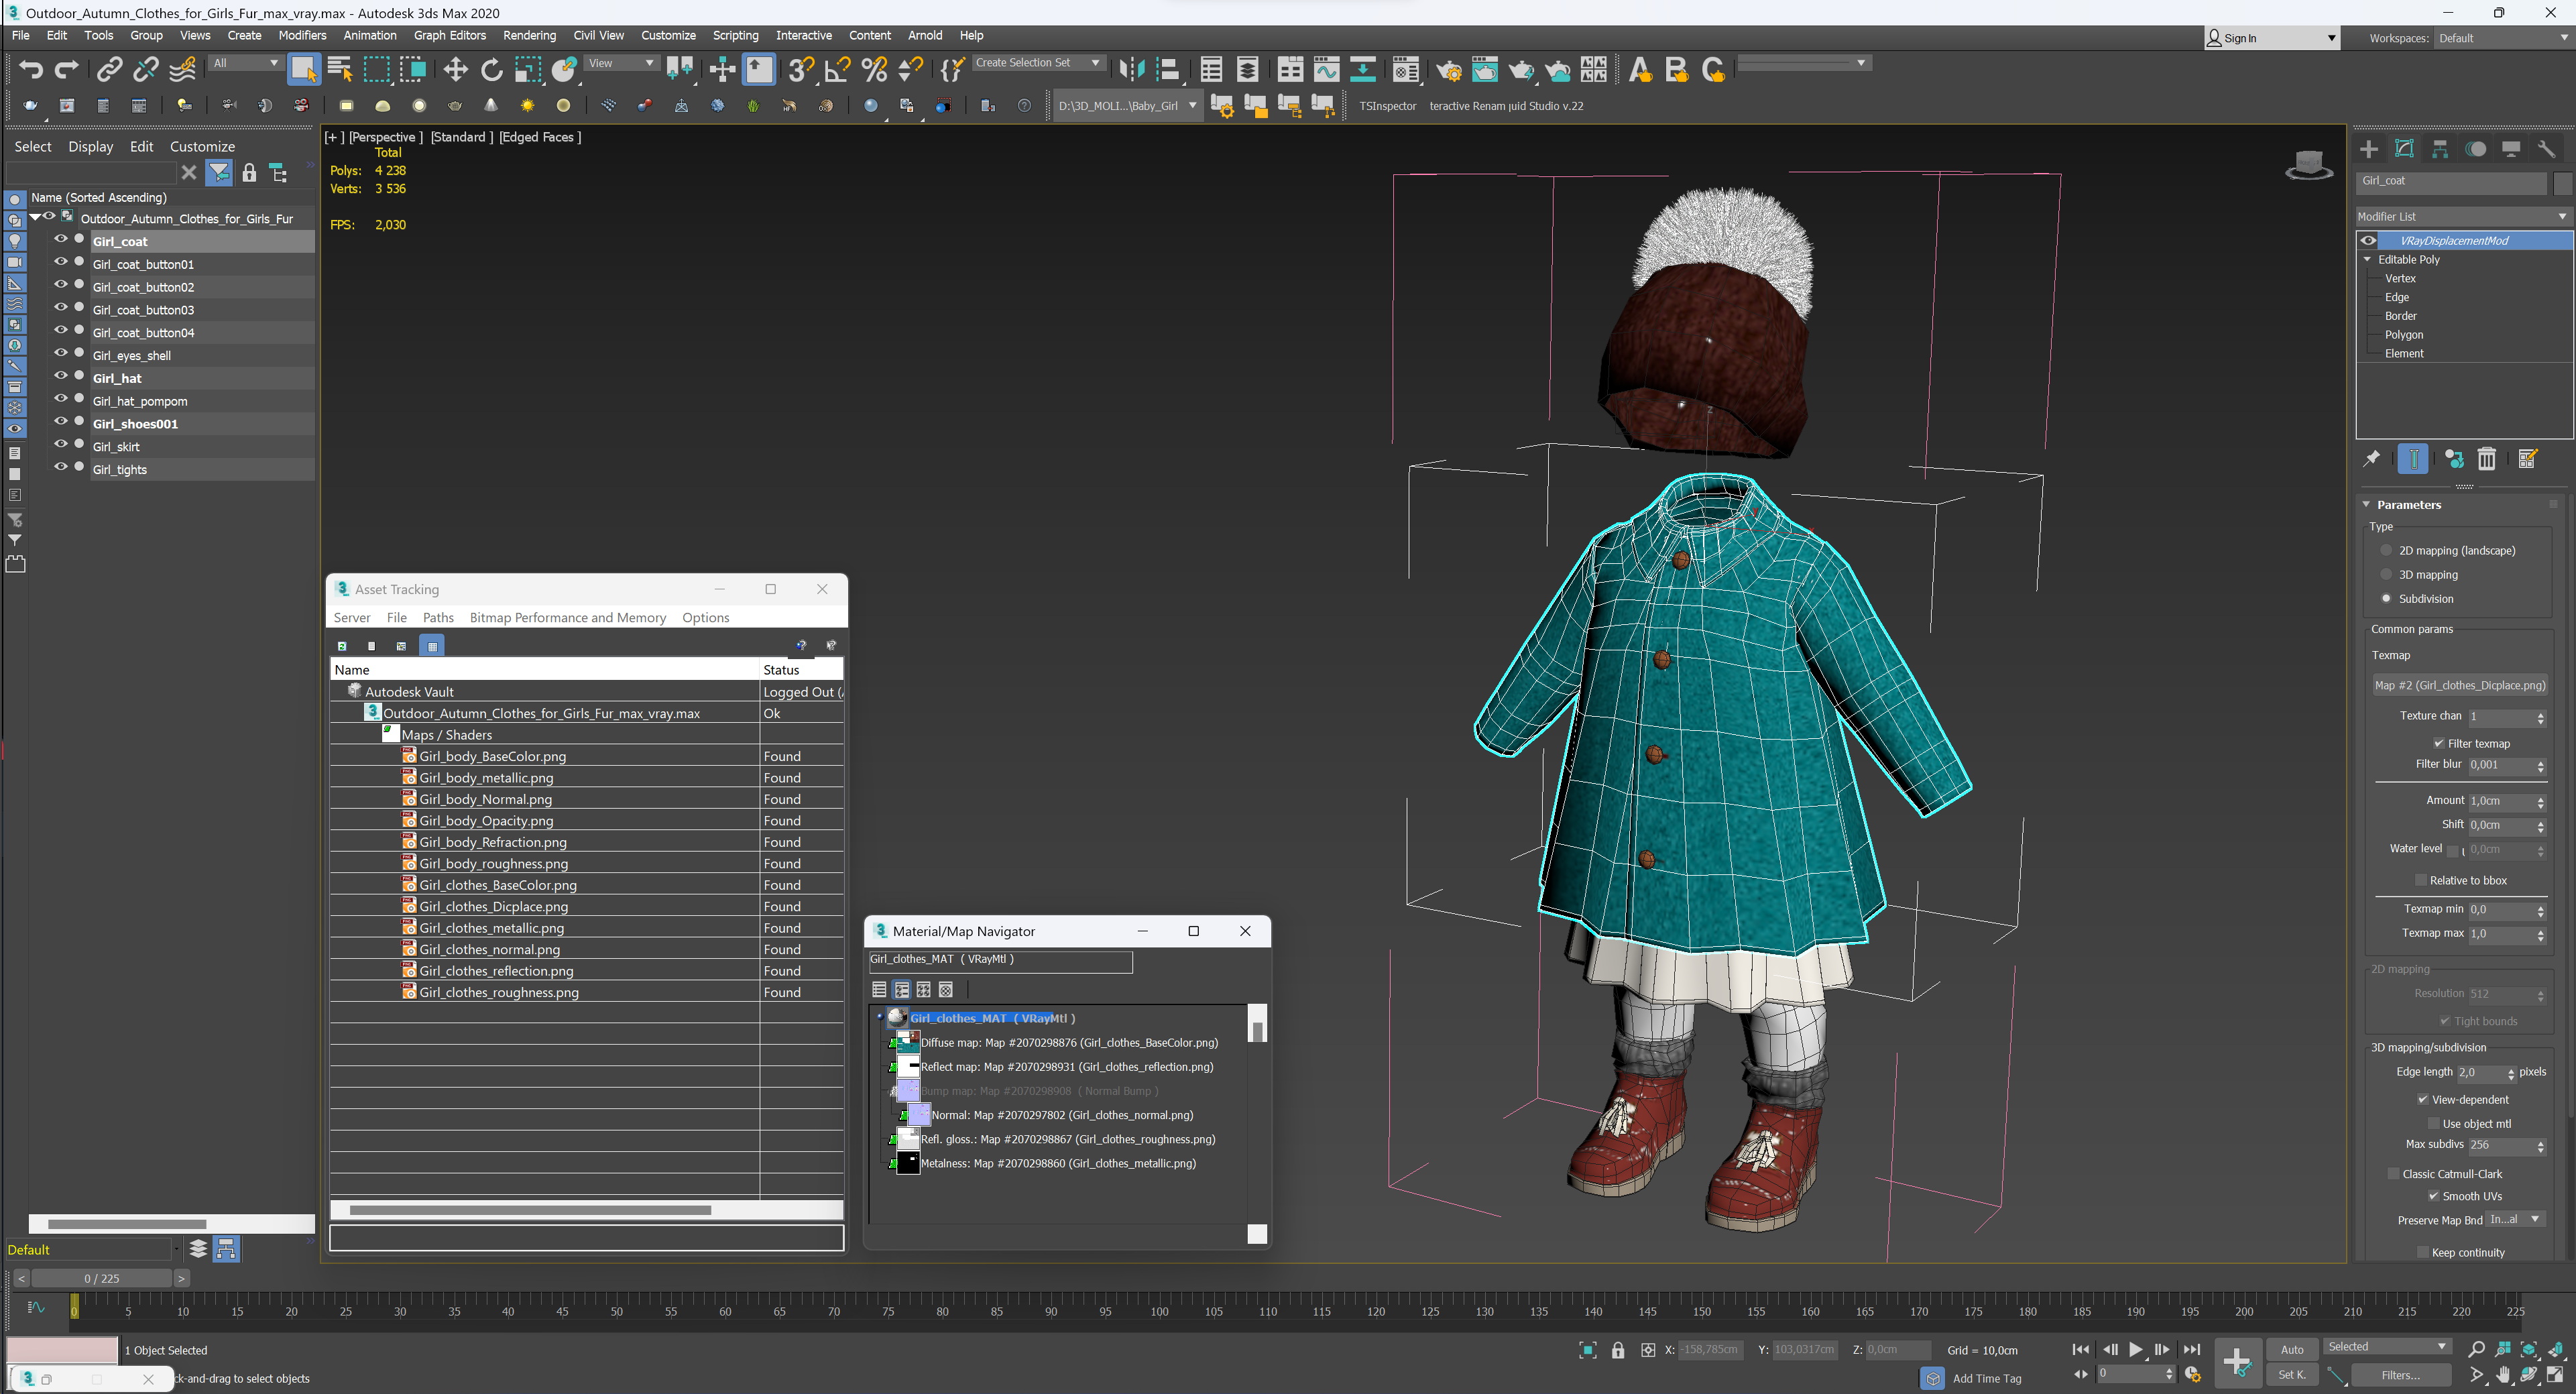Collapse the Editable Poly modifier tree
2576x1394 pixels.
click(x=2367, y=259)
